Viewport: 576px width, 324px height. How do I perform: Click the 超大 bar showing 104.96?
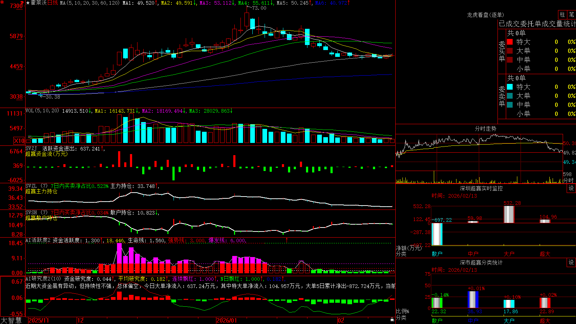[x=545, y=221]
